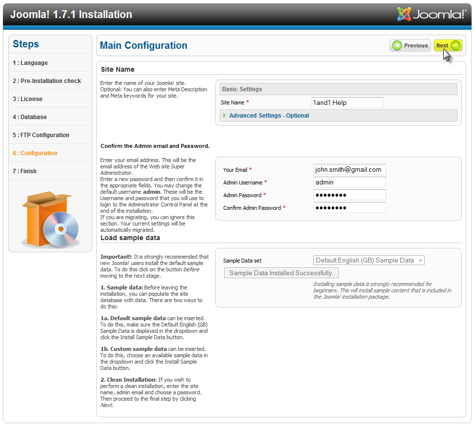Expand Advanced Settings - Optional section
The width and height of the screenshot is (475, 428).
(269, 116)
